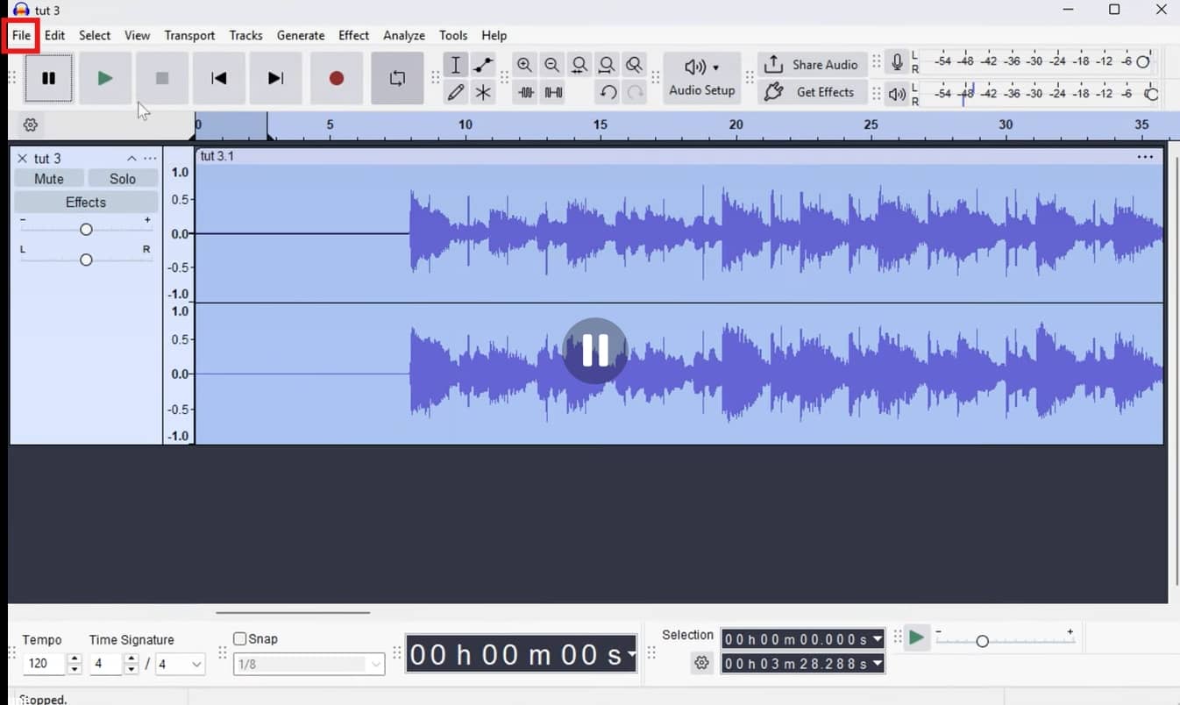Open the Generate menu

pyautogui.click(x=301, y=35)
